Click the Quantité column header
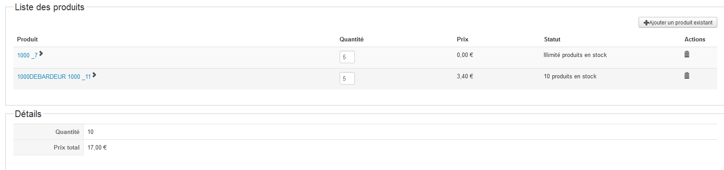Viewport: 724px width, 170px height. click(x=352, y=39)
